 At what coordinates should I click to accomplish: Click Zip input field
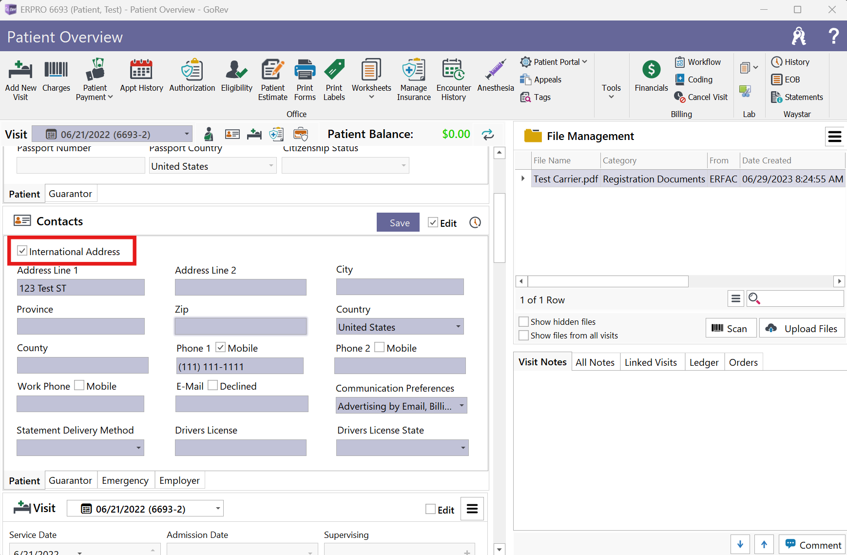(241, 326)
